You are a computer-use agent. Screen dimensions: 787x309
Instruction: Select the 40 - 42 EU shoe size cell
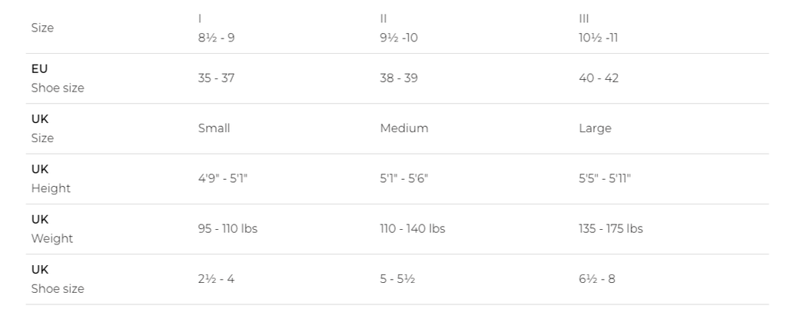pos(598,78)
